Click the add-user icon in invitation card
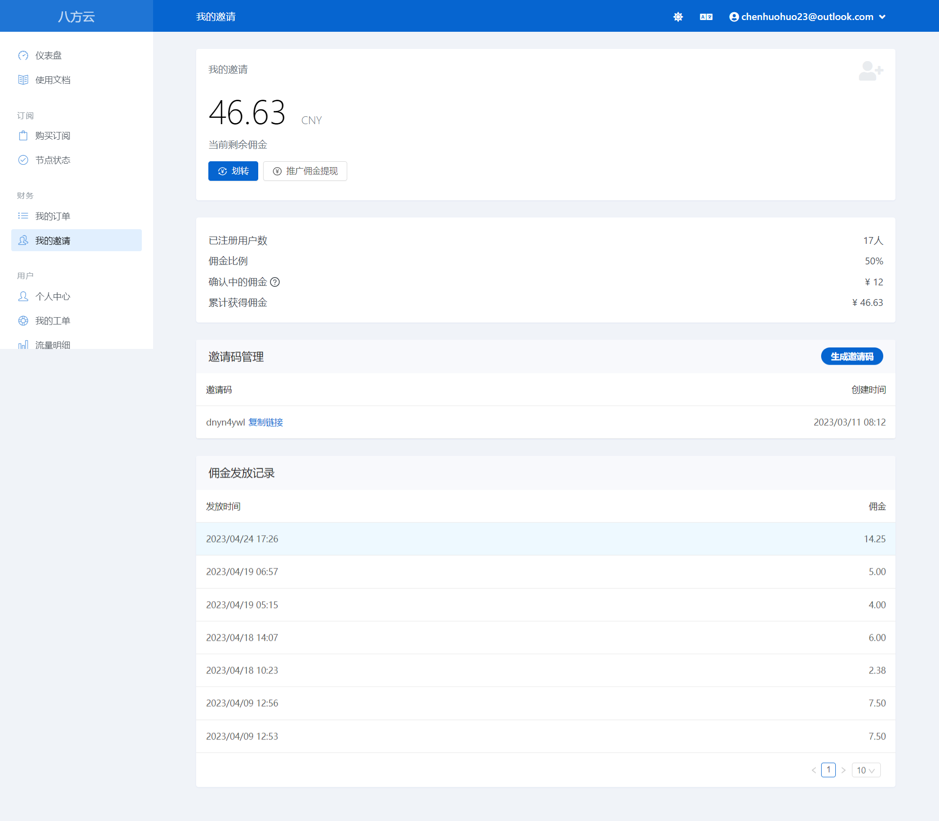This screenshot has height=821, width=939. [x=871, y=71]
